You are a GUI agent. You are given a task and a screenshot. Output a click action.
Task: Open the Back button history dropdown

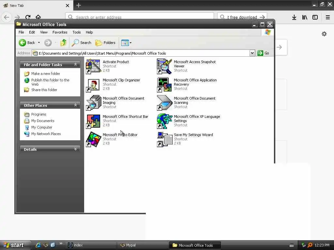(39, 43)
